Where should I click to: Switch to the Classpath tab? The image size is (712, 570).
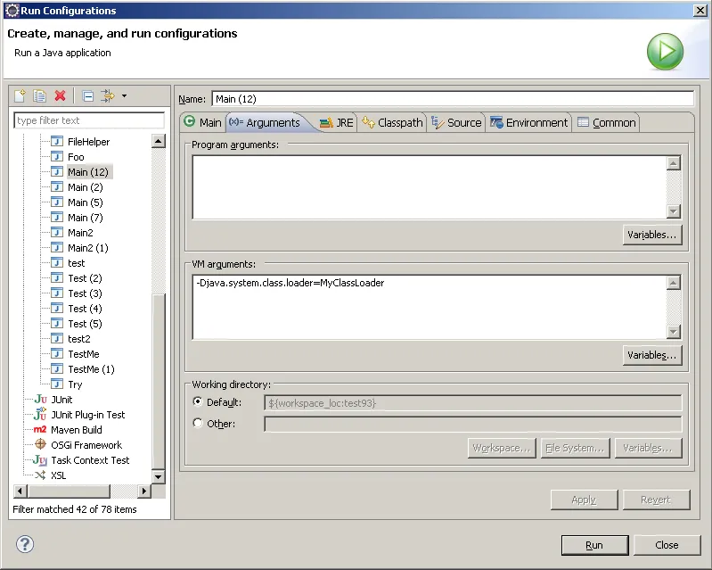[392, 122]
